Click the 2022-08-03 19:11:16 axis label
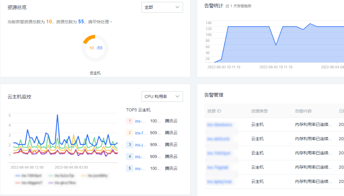Screen dimensions: 344x196 (x=276, y=67)
